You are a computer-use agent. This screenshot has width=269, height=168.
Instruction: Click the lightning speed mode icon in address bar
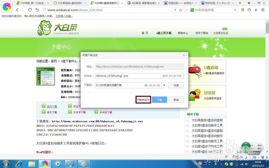(175, 10)
